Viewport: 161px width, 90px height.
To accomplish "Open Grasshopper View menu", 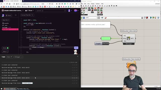I will [x=88, y=4].
